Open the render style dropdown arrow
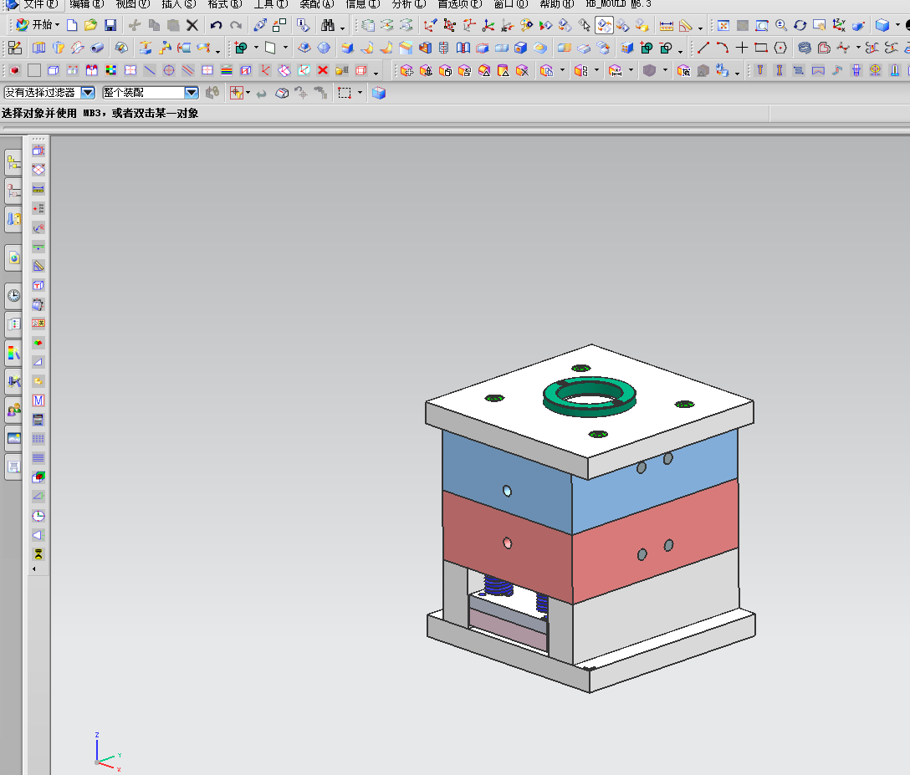Image resolution: width=910 pixels, height=775 pixels. click(897, 25)
